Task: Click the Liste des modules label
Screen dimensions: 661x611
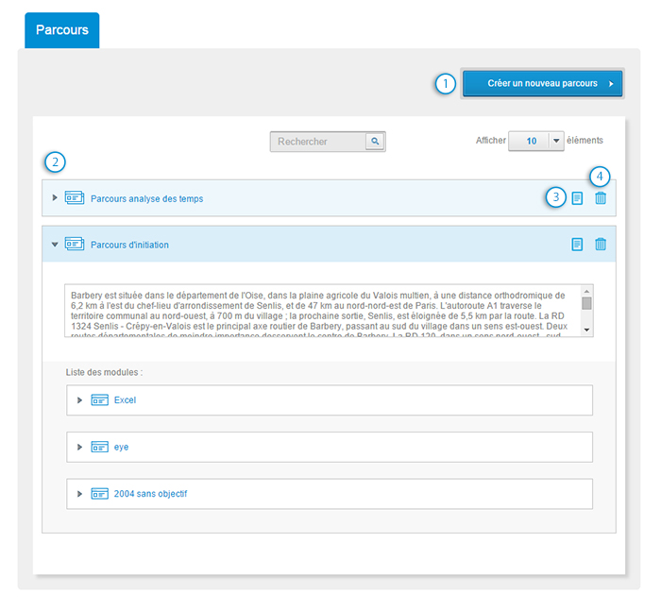Action: click(x=104, y=372)
